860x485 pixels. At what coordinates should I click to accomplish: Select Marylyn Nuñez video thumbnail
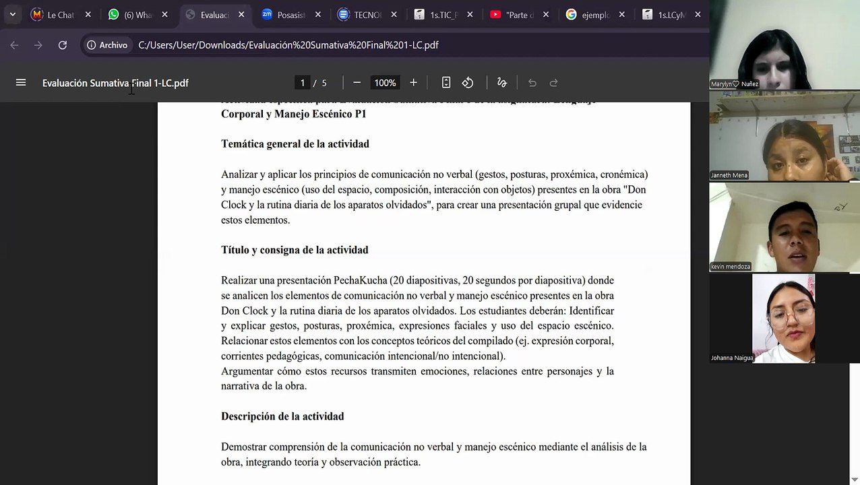(784, 44)
